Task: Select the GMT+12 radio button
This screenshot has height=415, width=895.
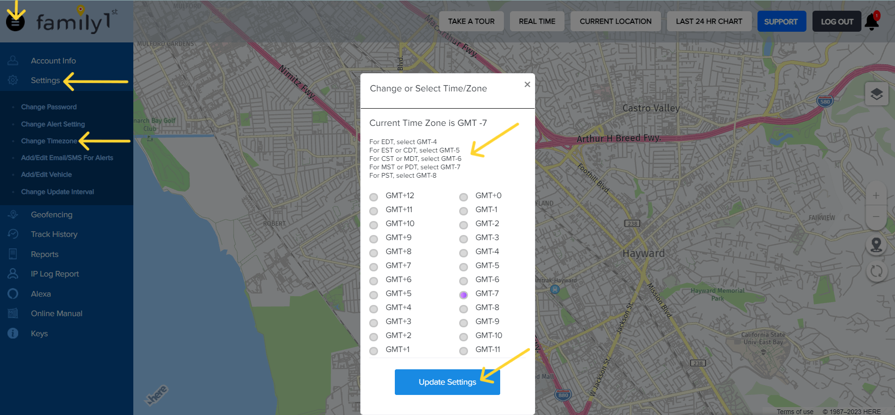Action: click(373, 197)
